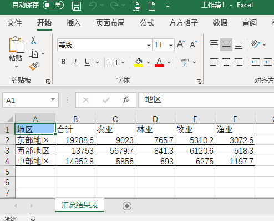Click the Undo arrow icon

coord(93,6)
